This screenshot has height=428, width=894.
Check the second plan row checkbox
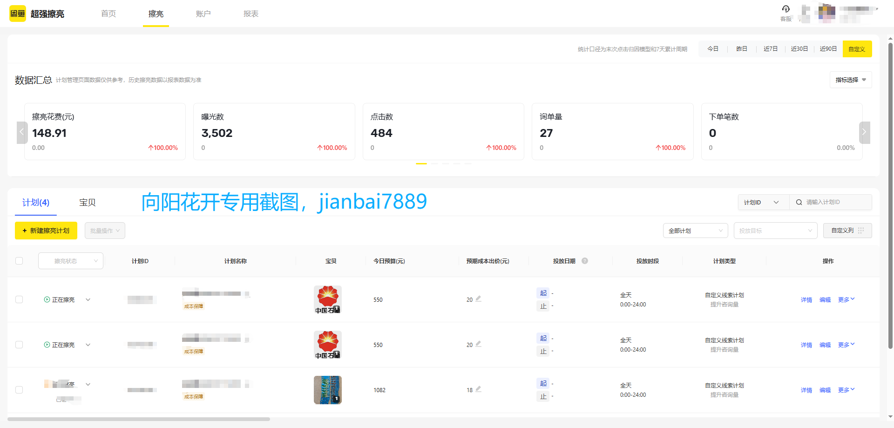pyautogui.click(x=19, y=345)
